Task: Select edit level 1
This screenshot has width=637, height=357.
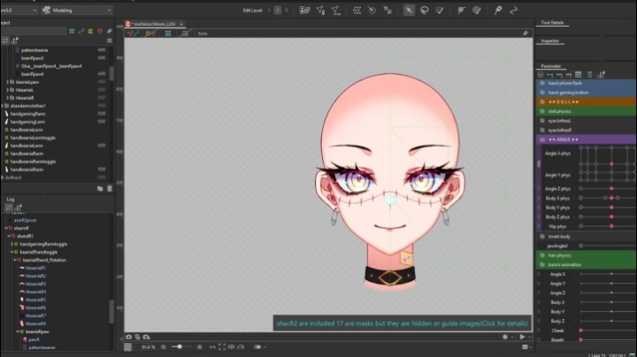Action: pyautogui.click(x=269, y=11)
